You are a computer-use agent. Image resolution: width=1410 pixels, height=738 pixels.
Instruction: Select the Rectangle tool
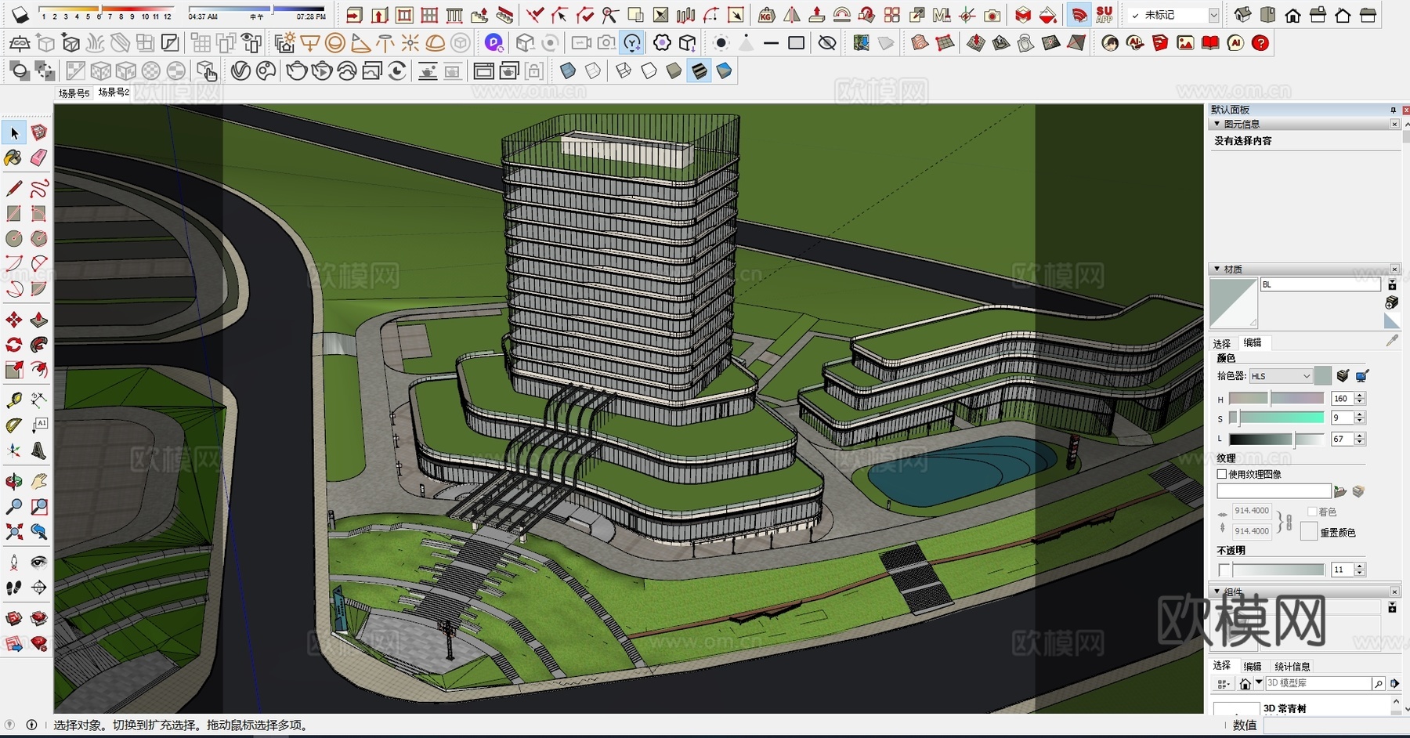click(14, 213)
